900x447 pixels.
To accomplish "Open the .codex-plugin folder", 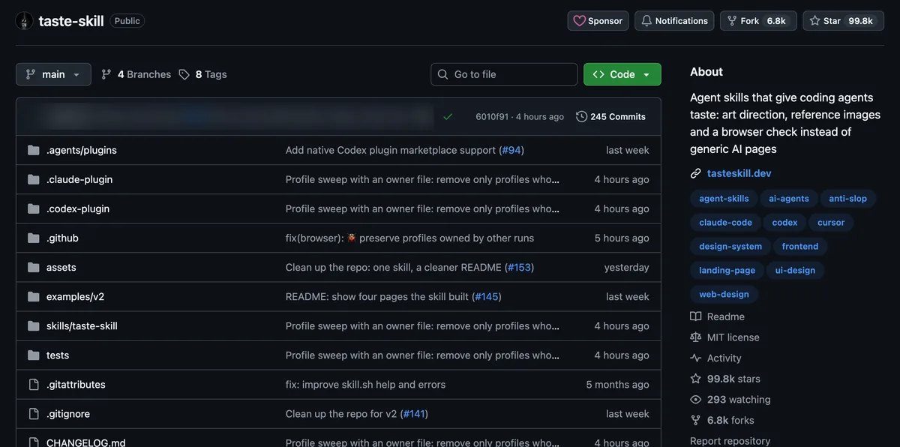I will (78, 208).
